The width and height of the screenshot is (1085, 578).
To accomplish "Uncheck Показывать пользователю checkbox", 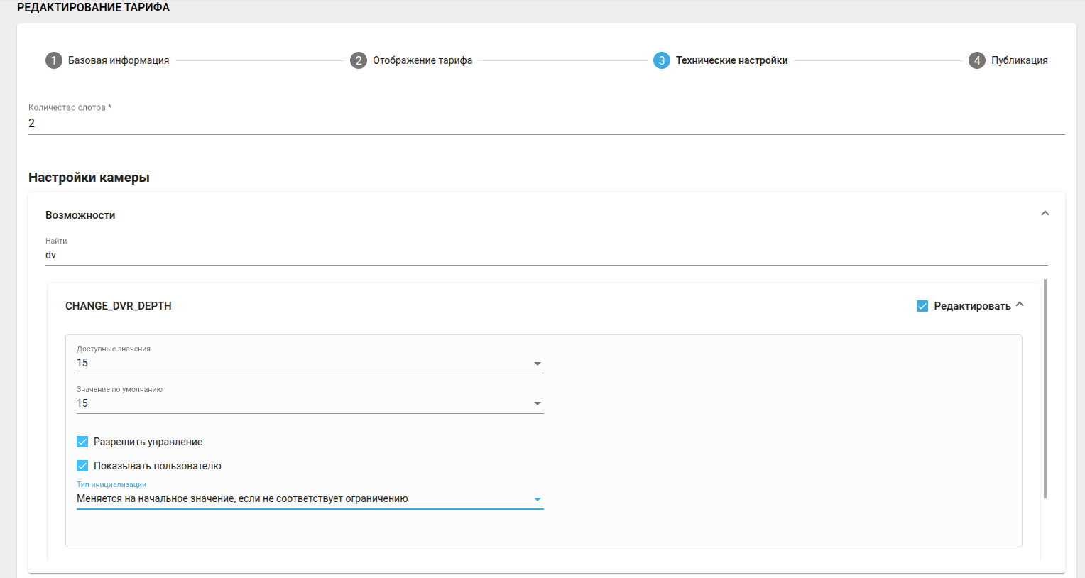I will point(82,466).
